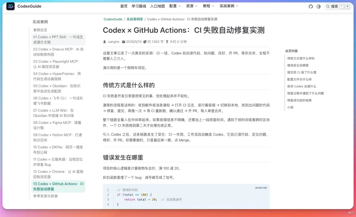Open 10 Codex × DKFile article

click(58, 150)
